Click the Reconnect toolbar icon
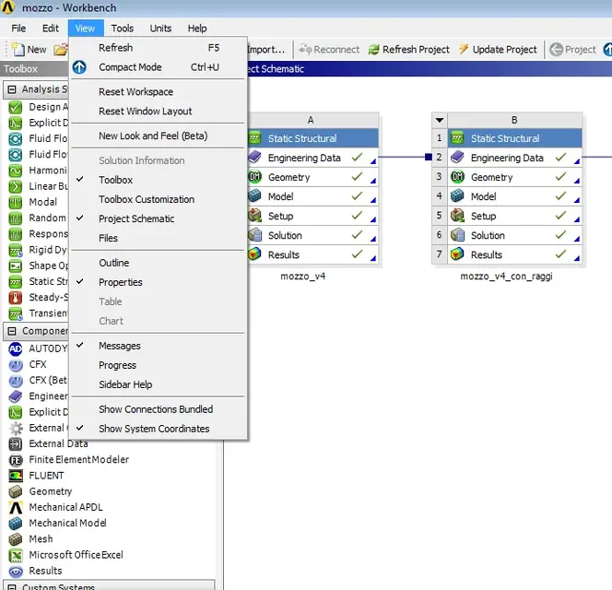The image size is (612, 590). tap(306, 50)
